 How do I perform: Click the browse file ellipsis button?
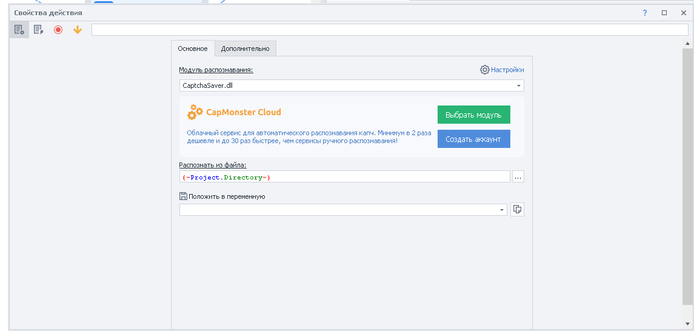tap(518, 176)
